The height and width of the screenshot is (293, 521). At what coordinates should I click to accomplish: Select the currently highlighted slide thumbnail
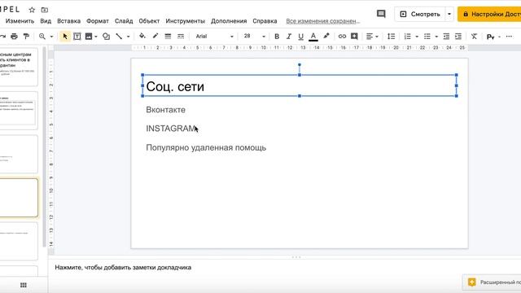tap(19, 198)
